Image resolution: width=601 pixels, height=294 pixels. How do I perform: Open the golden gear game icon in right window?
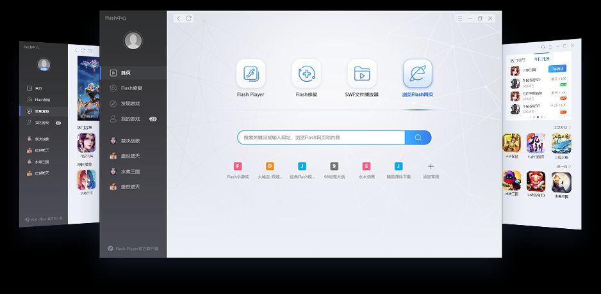point(512,143)
